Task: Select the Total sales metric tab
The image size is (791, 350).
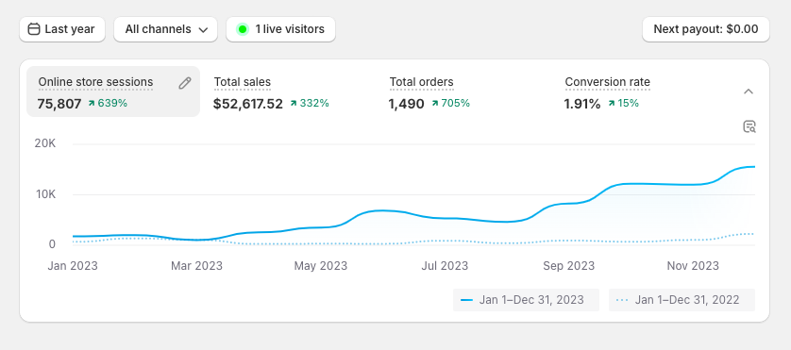Action: coord(289,92)
